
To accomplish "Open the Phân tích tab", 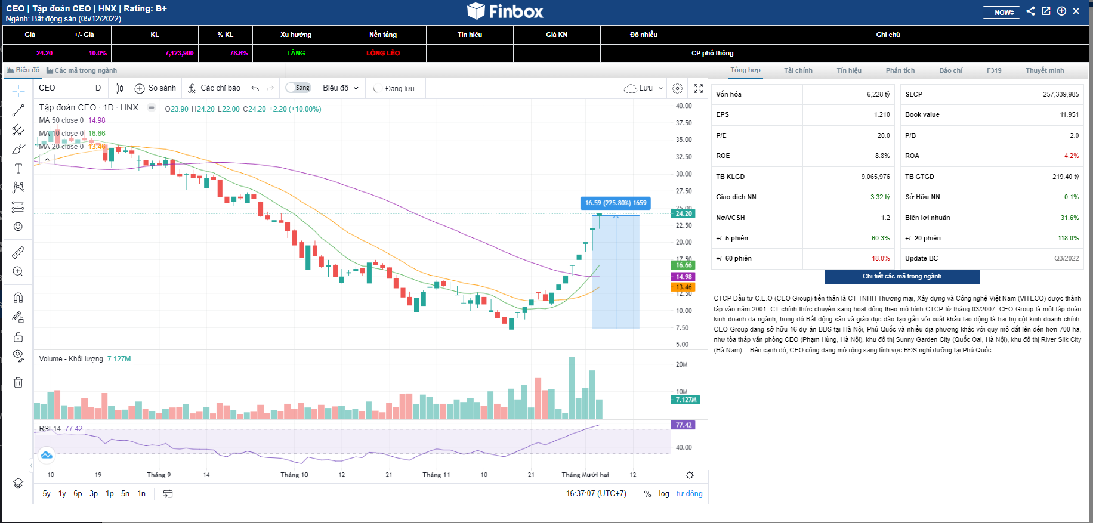I will 900,70.
